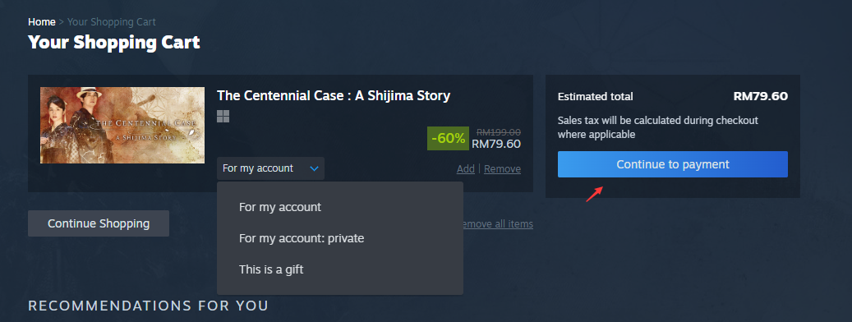
Task: Click the 'Recommendations for you' heading
Action: point(149,306)
